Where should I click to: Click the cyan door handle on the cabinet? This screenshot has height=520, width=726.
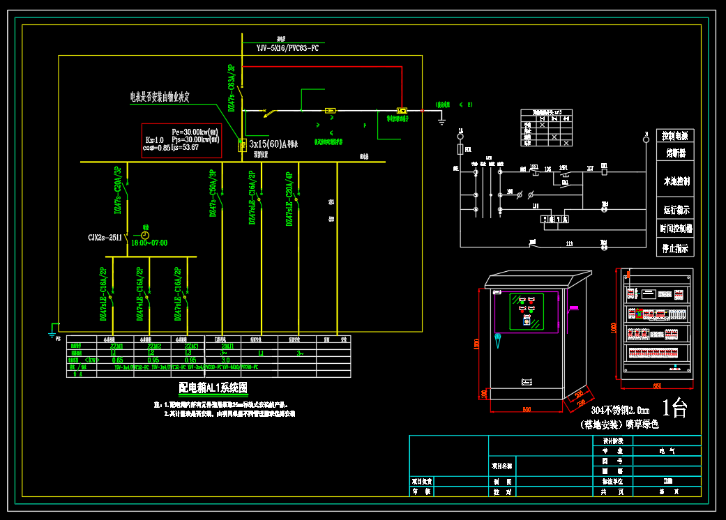tap(498, 340)
